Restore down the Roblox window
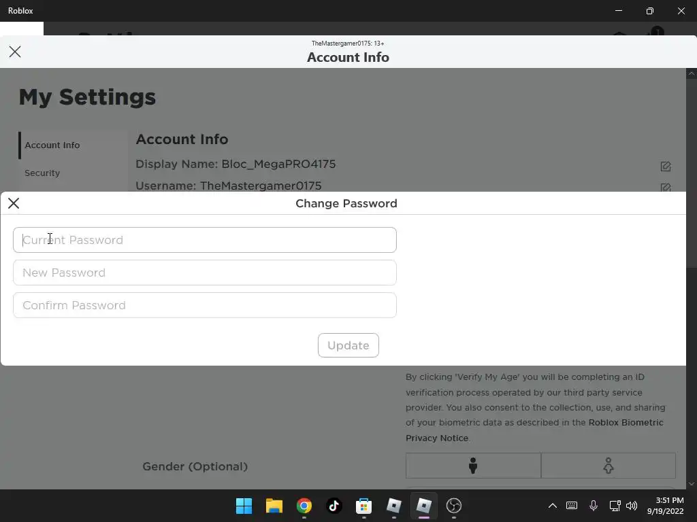Screen dimensions: 697x522 coord(650,11)
